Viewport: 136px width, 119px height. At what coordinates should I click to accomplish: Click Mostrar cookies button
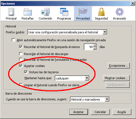pos(116,78)
